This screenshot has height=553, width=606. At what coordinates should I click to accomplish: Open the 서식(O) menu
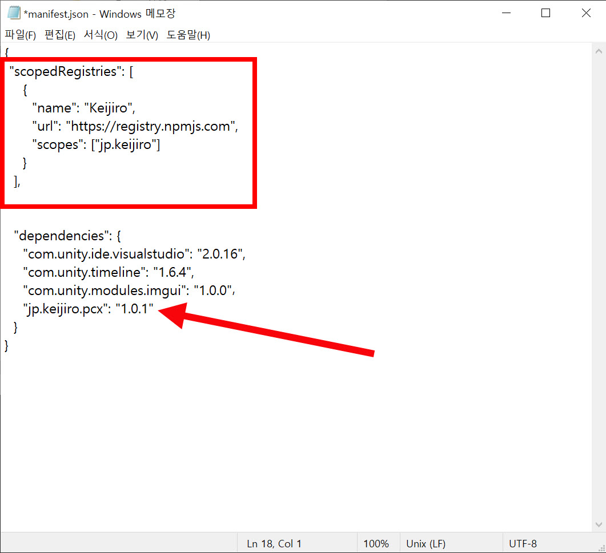pos(101,35)
